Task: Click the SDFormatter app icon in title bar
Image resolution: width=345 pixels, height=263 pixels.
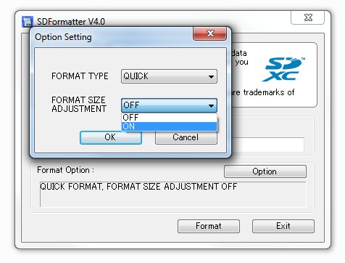Action: 28,22
